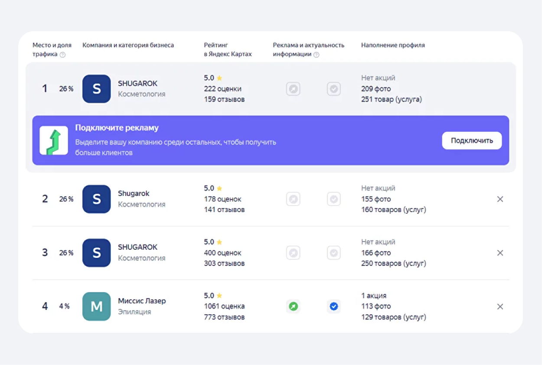Click "159 отзывов" text
This screenshot has height=365, width=542.
click(x=224, y=99)
